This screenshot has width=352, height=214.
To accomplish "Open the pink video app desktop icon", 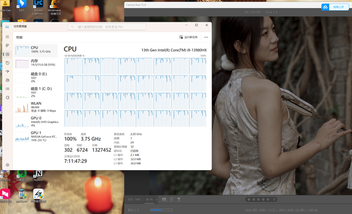I will click(5, 196).
